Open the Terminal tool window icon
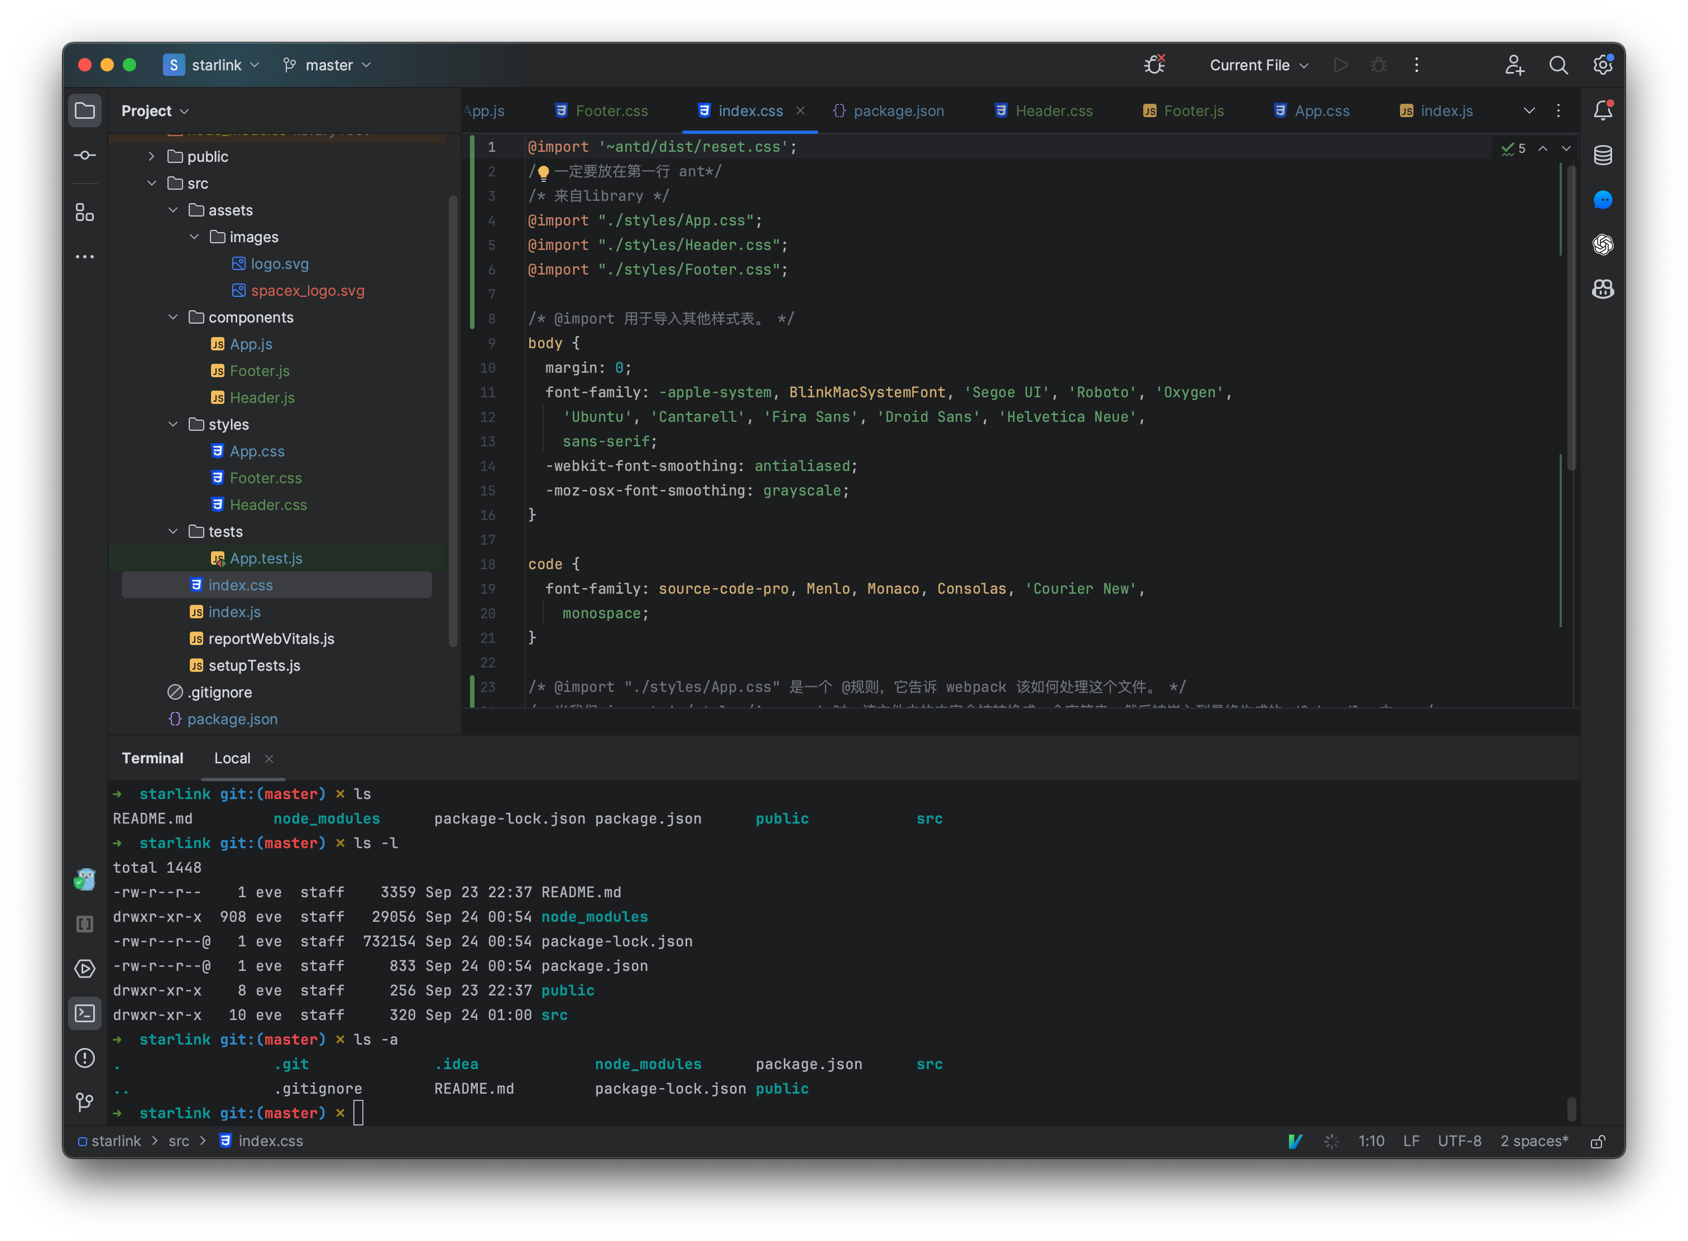1688x1241 pixels. [x=84, y=1013]
